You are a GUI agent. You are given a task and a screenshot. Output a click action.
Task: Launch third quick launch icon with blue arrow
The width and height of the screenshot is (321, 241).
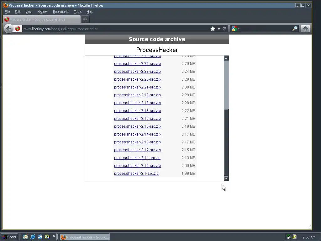click(x=40, y=237)
